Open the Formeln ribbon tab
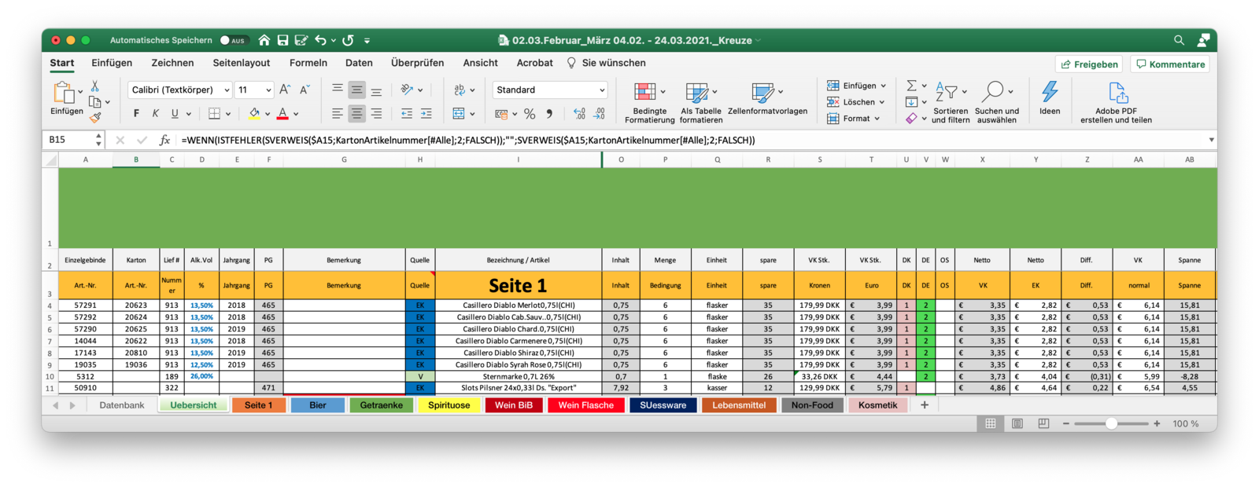This screenshot has width=1259, height=487. [x=308, y=63]
